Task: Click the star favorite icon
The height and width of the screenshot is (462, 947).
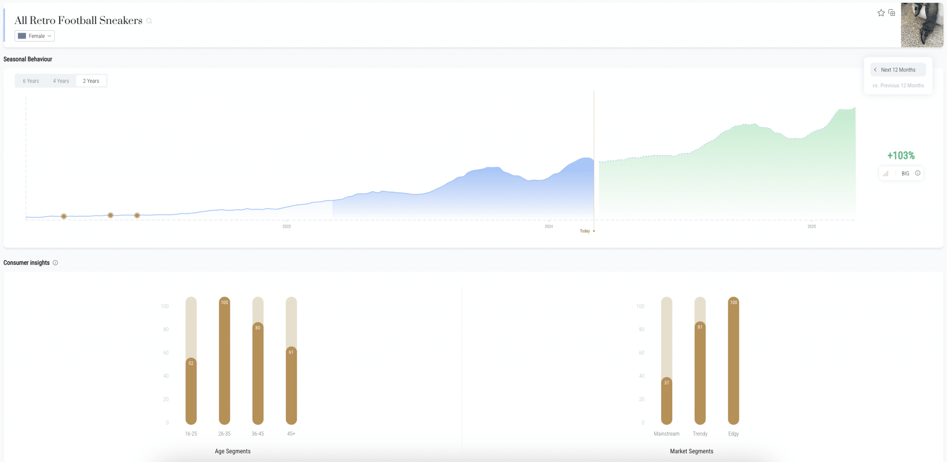Action: (x=881, y=13)
